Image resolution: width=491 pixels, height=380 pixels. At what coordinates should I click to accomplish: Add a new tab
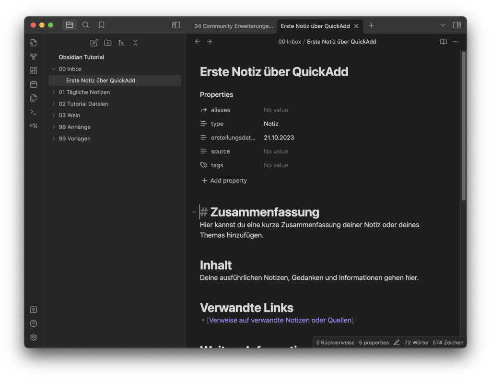372,25
